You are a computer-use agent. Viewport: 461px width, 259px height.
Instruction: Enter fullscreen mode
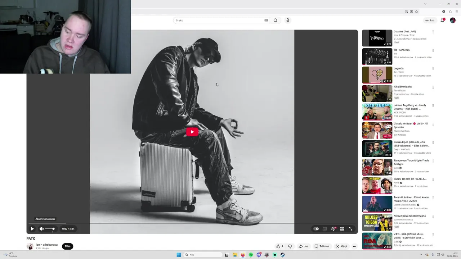point(350,229)
